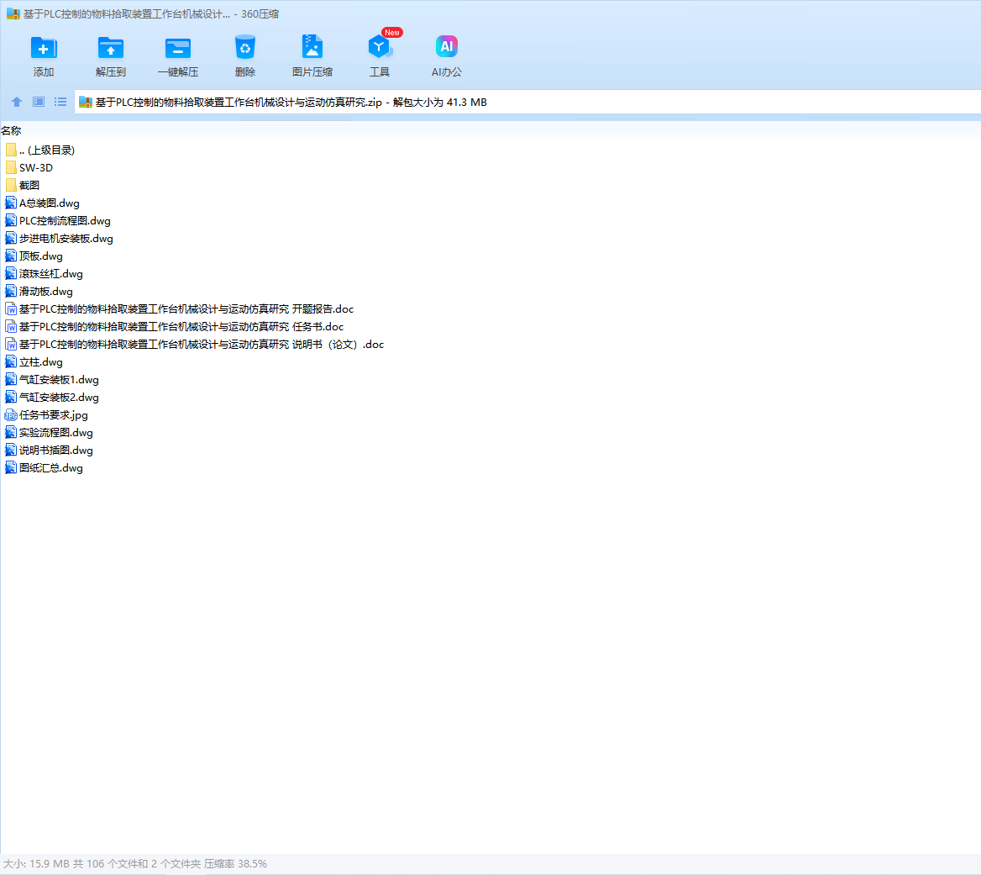Open the 工具 (Tools) icon
Image resolution: width=981 pixels, height=875 pixels.
coord(379,47)
